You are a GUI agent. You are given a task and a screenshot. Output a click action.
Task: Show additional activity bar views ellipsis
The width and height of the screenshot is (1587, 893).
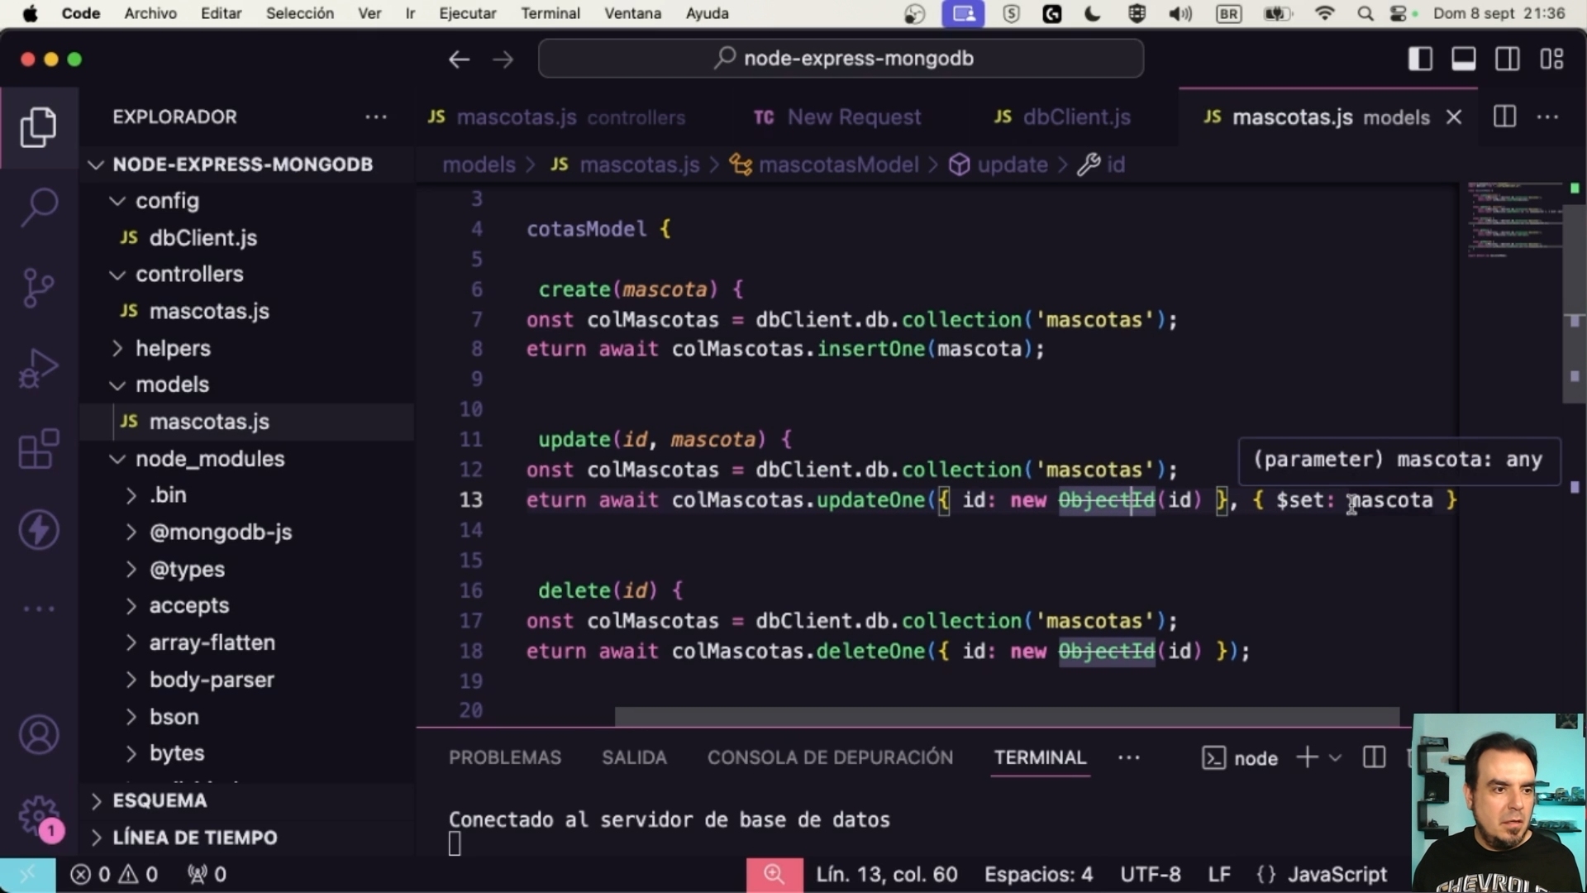(x=39, y=609)
